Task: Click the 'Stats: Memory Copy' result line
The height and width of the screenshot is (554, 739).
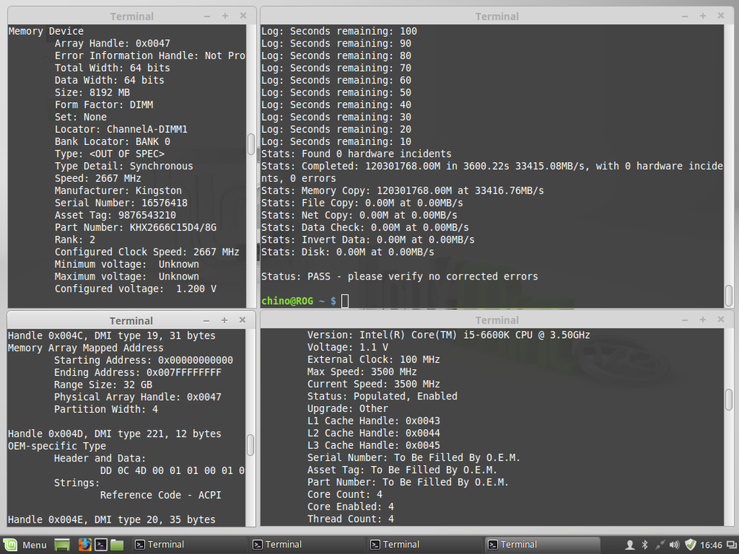Action: click(x=402, y=191)
